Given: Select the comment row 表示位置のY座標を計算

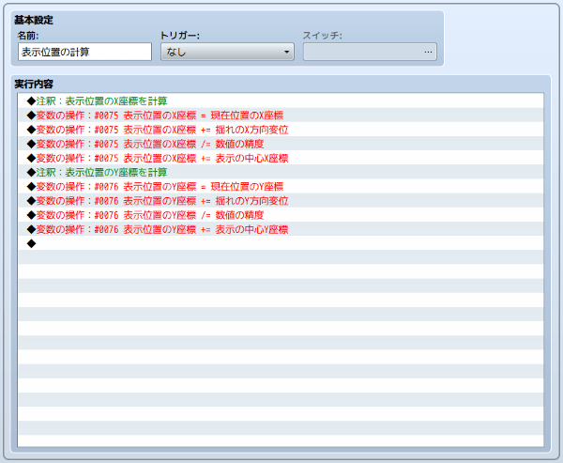Looking at the screenshot, I should [x=281, y=172].
